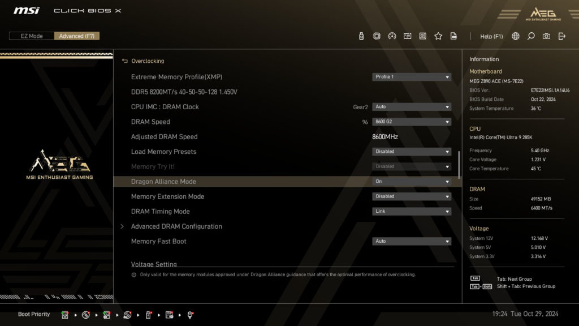Open DRAM Timing Mode Link dropdown
This screenshot has height=326, width=579.
coord(412,212)
